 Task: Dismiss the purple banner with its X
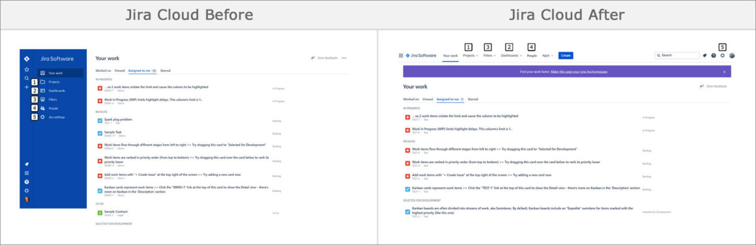pyautogui.click(x=724, y=72)
